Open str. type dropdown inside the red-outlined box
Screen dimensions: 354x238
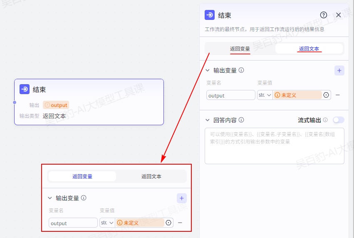[107, 223]
